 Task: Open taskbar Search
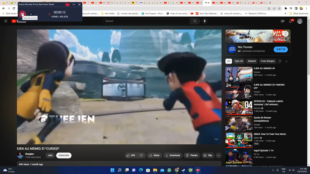tap(119, 170)
